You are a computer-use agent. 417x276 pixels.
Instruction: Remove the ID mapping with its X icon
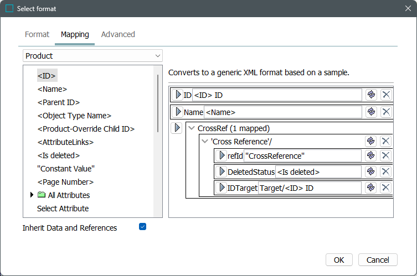pos(386,95)
